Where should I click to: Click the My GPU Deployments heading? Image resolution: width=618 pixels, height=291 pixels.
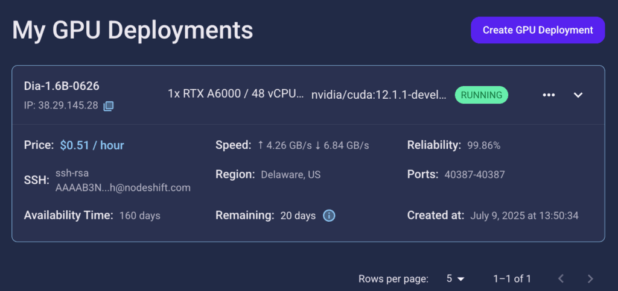pos(132,30)
